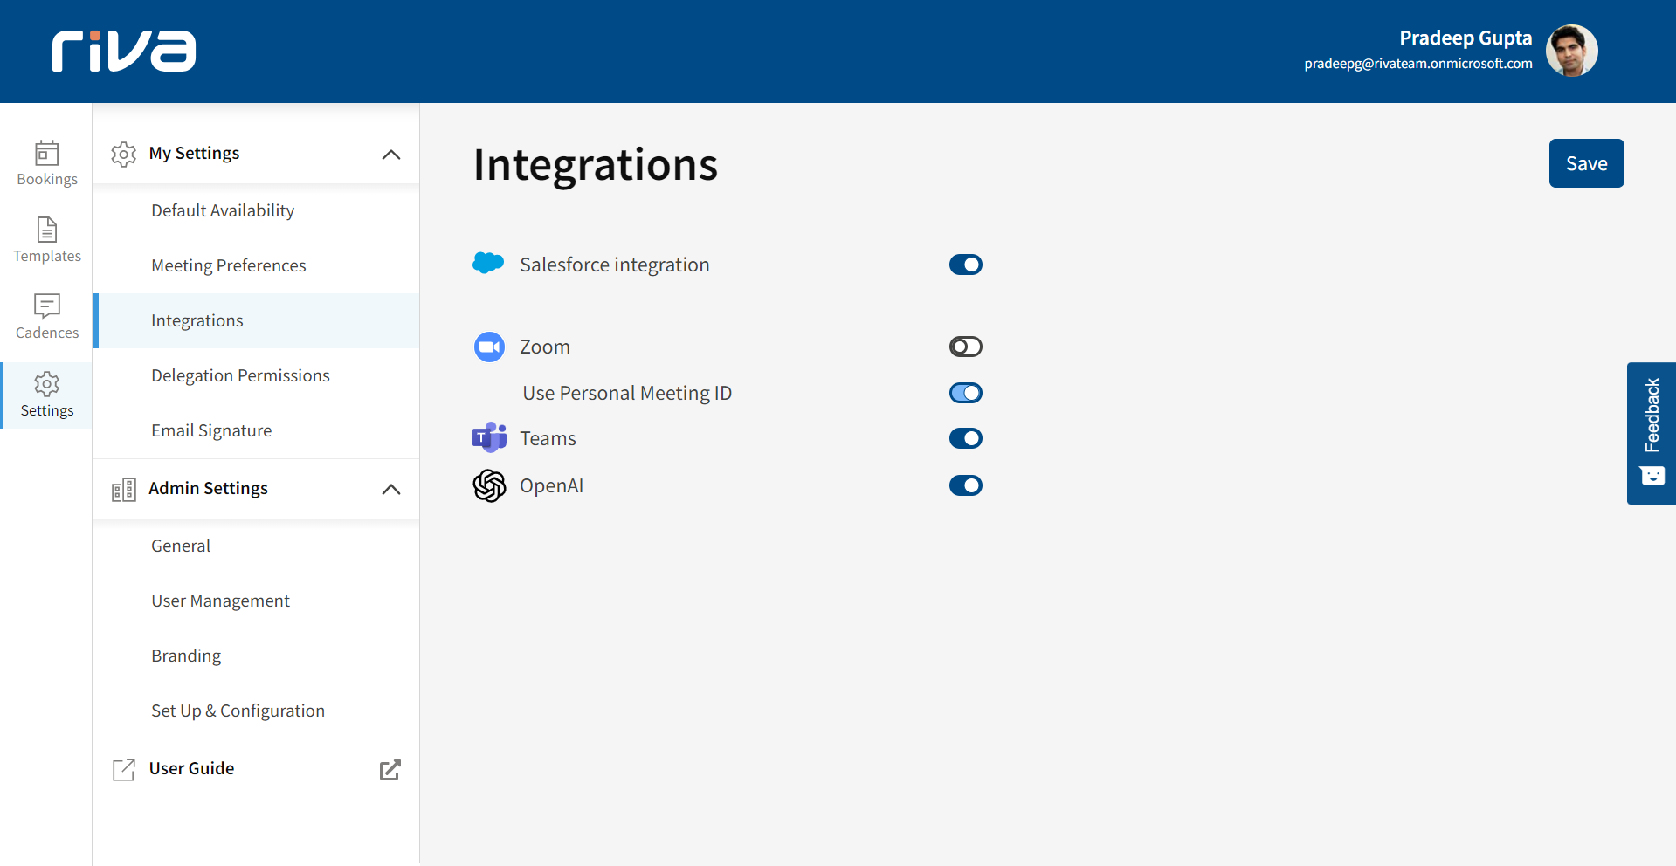Screen dimensions: 1676x866
Task: Click the My Settings header label
Action: point(194,154)
